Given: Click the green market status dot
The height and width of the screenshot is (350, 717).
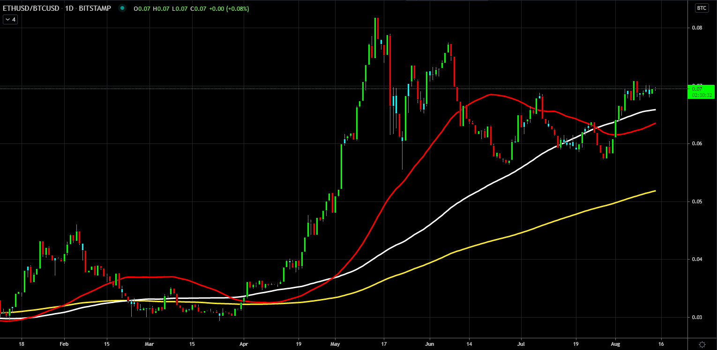Looking at the screenshot, I should (122, 8).
